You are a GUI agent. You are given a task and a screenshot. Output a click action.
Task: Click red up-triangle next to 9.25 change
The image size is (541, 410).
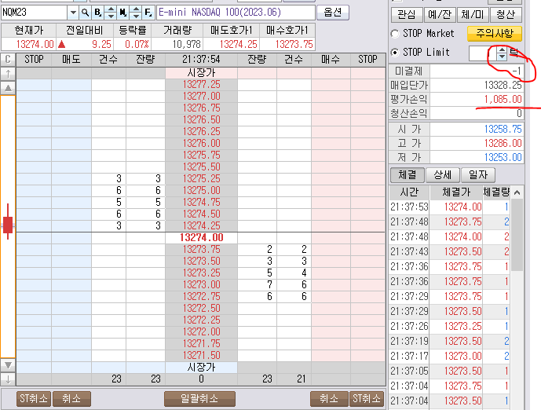62,44
